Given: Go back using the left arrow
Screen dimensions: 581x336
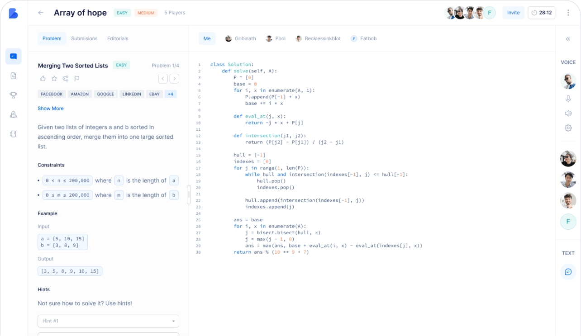Looking at the screenshot, I should click(x=41, y=13).
